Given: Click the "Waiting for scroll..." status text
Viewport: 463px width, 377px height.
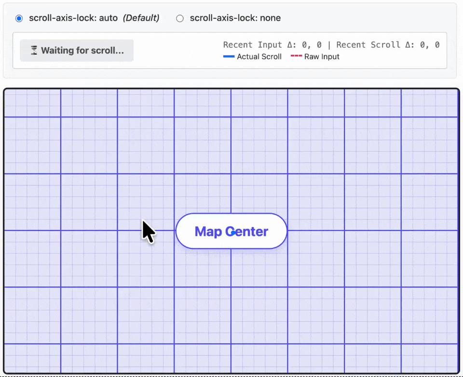Looking at the screenshot, I should tap(82, 51).
